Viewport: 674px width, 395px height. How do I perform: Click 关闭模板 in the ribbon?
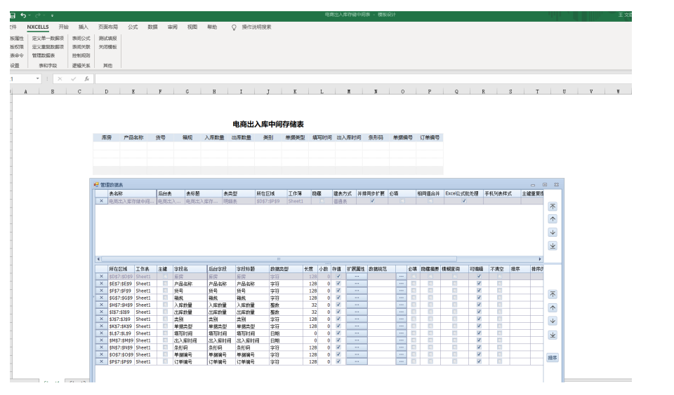click(x=107, y=46)
